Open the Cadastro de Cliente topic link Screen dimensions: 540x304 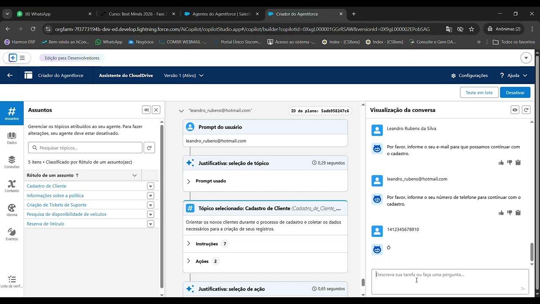pyautogui.click(x=46, y=186)
